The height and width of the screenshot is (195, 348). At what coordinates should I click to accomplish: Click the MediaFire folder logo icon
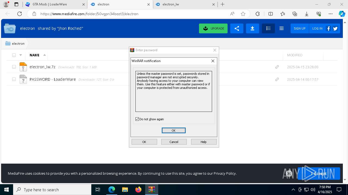tap(10, 28)
